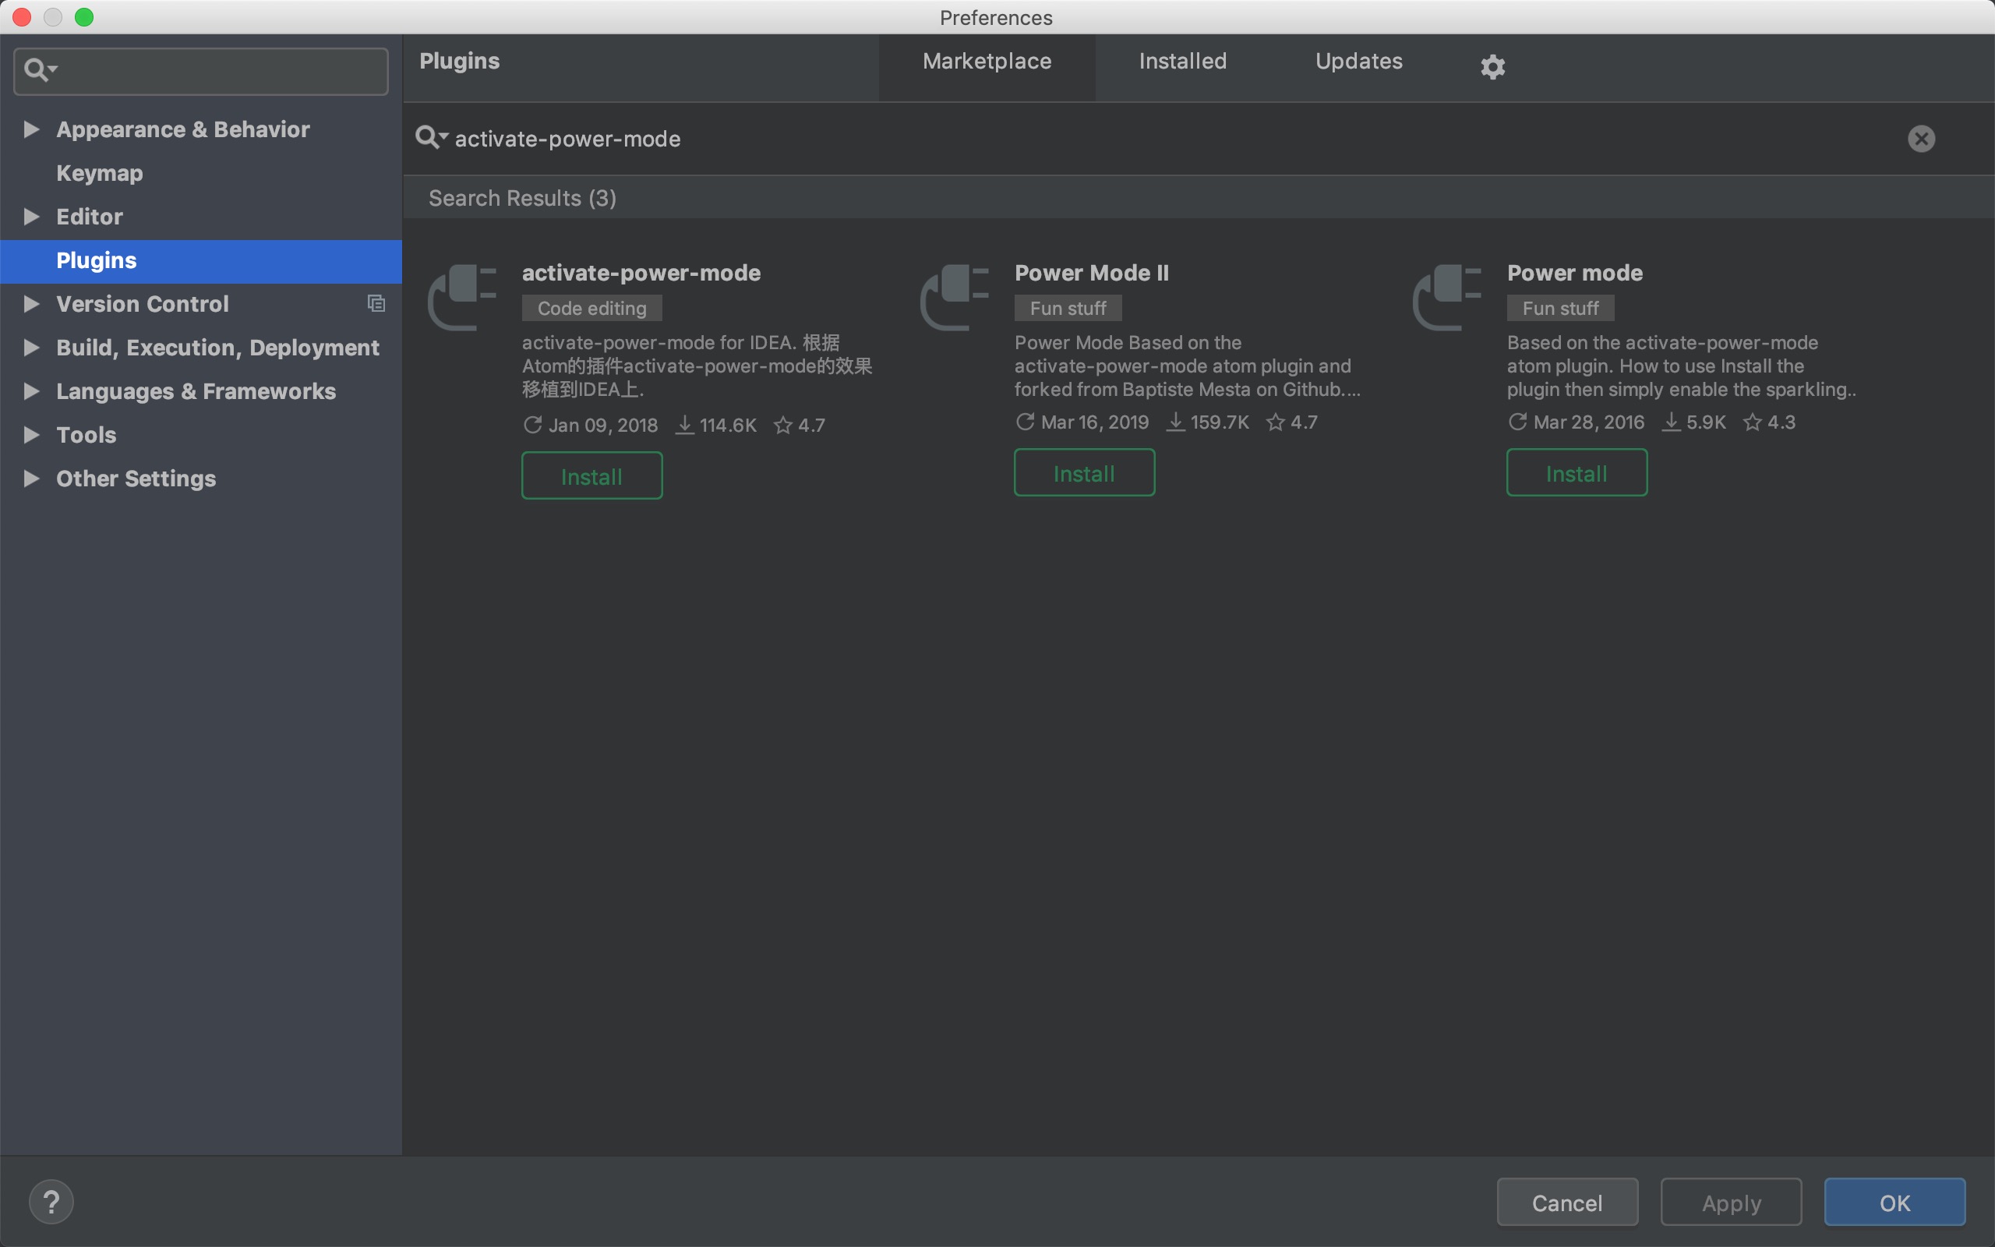Click the Code editing tag
Image resolution: width=1995 pixels, height=1247 pixels.
(x=592, y=309)
